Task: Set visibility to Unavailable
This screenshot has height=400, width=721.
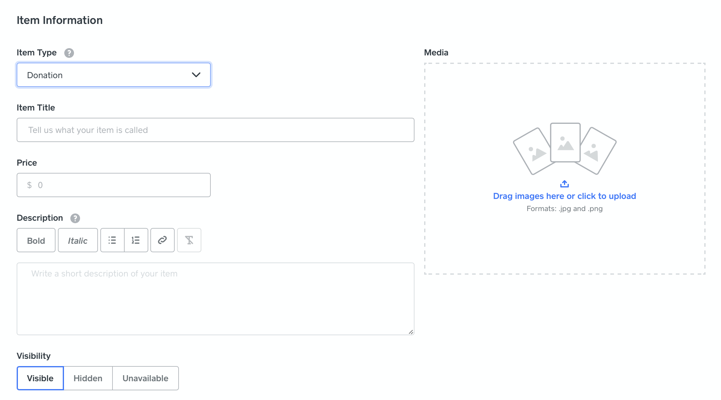Action: tap(145, 378)
